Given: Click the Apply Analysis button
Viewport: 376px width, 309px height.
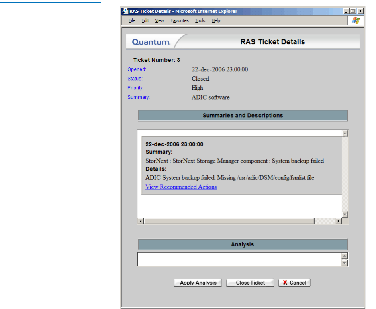Looking at the screenshot, I should (x=198, y=283).
